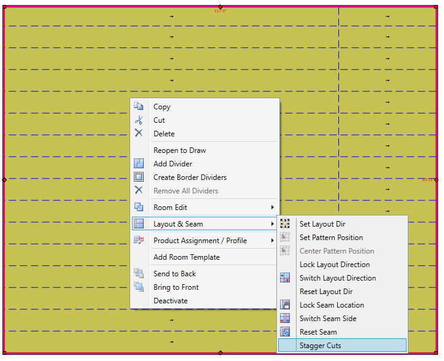The image size is (444, 361).
Task: Expand Product Assignment / Profile submenu arrow
Action: point(273,241)
